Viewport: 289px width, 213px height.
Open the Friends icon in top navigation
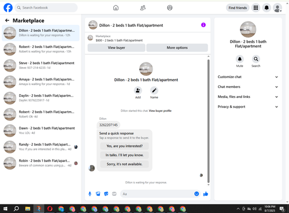143,8
